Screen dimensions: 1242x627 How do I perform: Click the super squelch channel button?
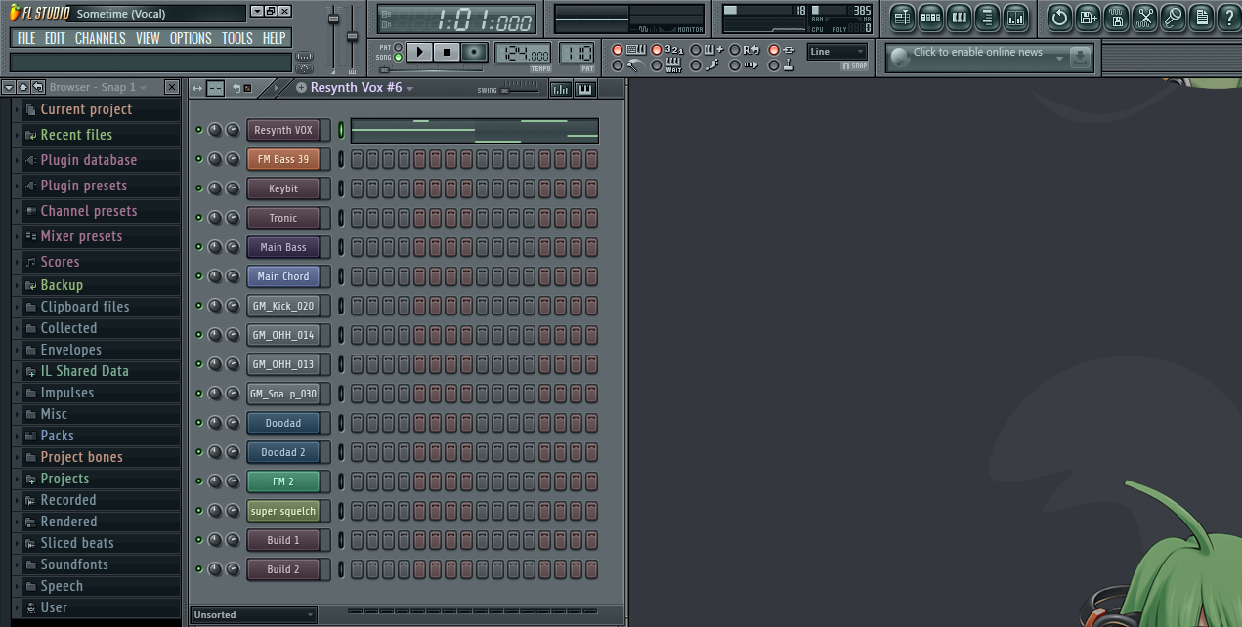[x=283, y=511]
